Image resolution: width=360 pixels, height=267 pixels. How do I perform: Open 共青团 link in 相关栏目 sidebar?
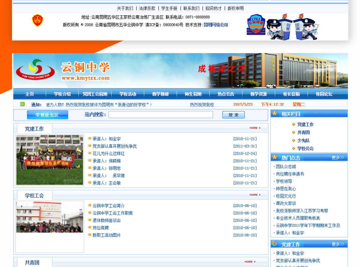[304, 133]
